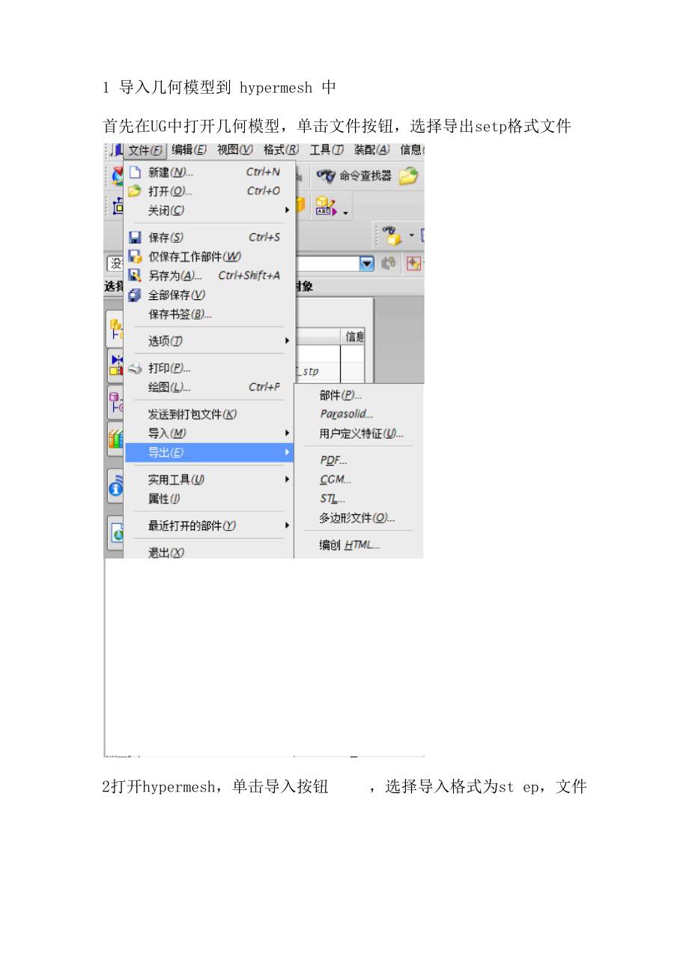Open the 编辑(E) menu
Viewport: 689px width, 976px height.
point(189,150)
